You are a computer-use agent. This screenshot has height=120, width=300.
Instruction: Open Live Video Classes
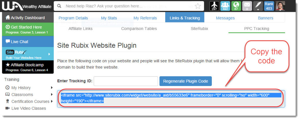click(29, 108)
